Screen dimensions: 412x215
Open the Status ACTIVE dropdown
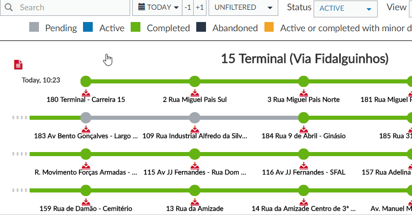345,8
